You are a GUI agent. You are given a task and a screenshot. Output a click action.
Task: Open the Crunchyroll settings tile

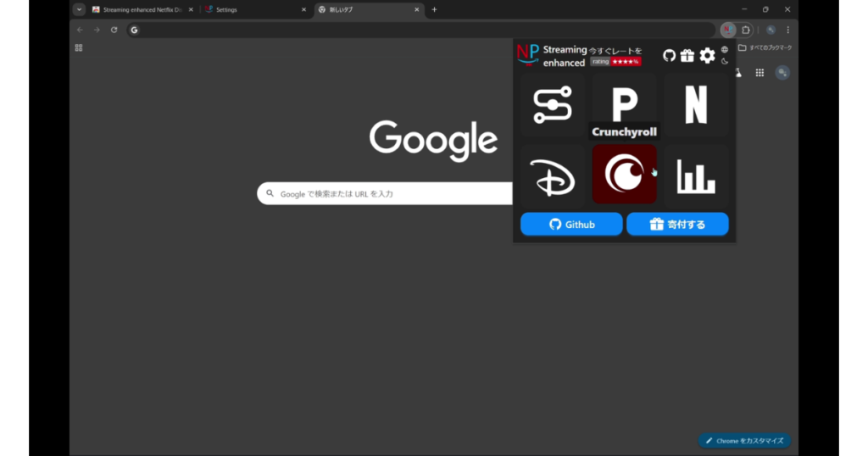coord(624,174)
